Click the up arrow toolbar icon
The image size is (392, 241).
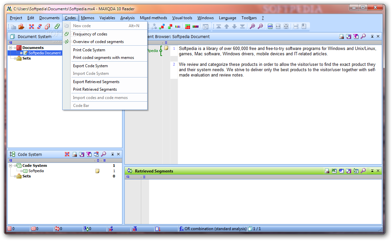tap(227, 26)
